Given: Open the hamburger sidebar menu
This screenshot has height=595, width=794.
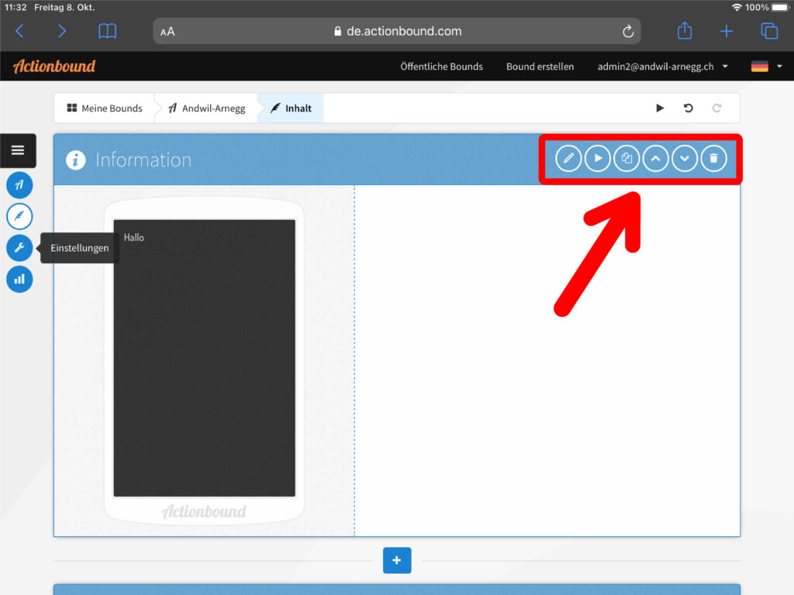Looking at the screenshot, I should click(18, 150).
